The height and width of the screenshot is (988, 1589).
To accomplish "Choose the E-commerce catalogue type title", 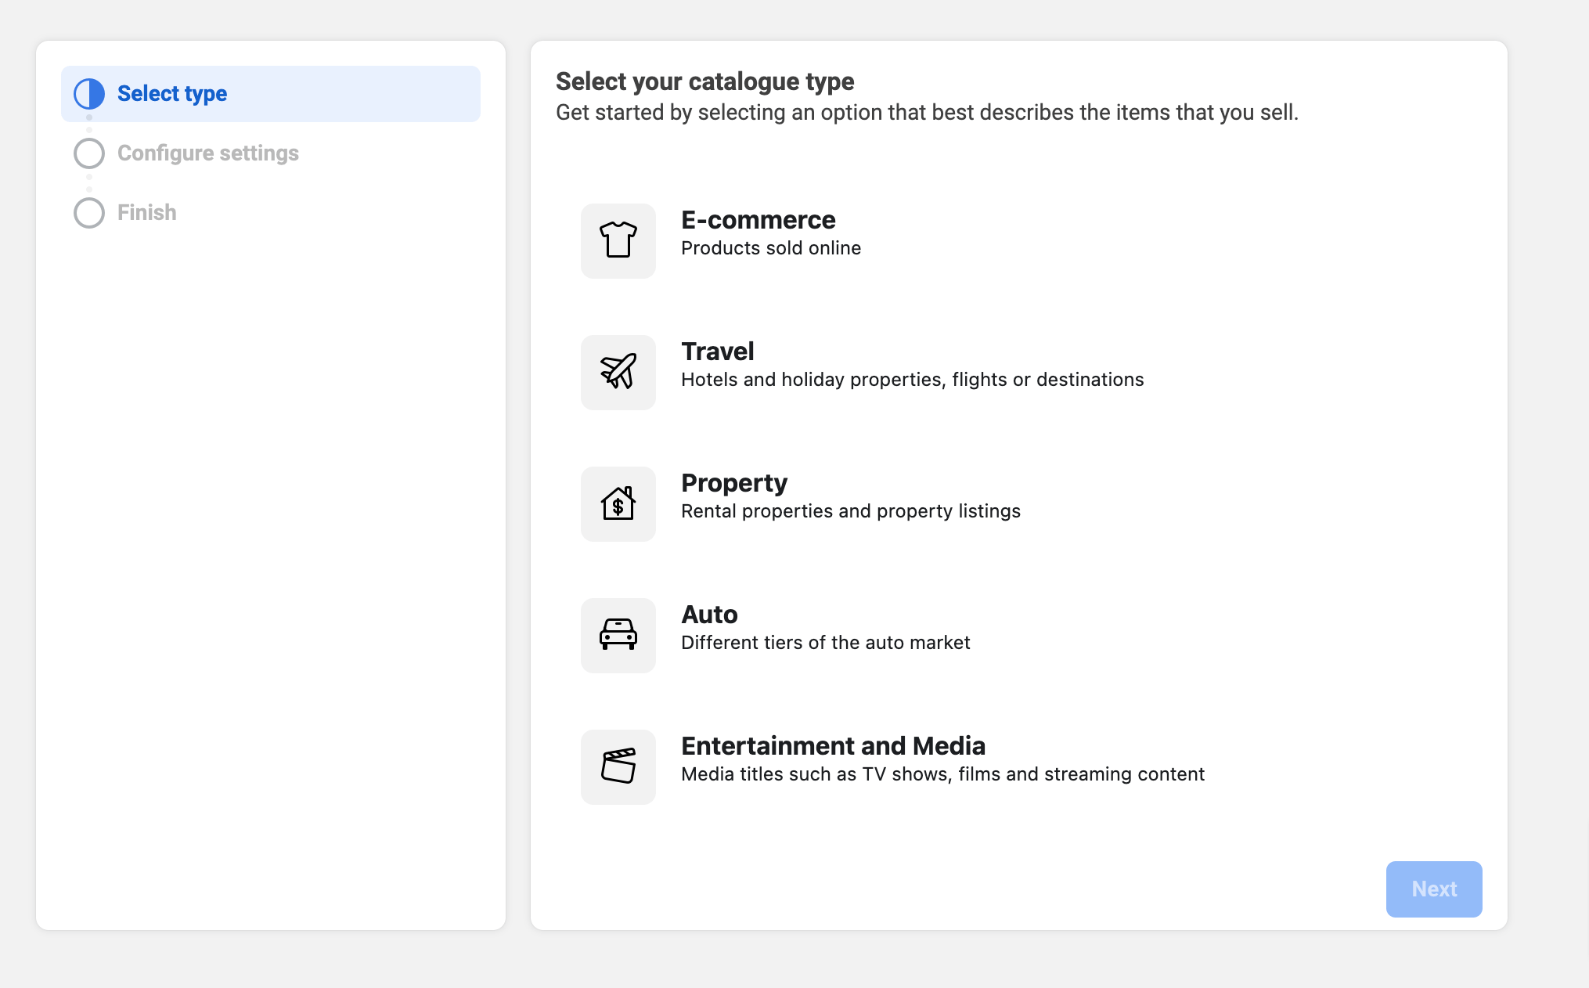I will [758, 220].
